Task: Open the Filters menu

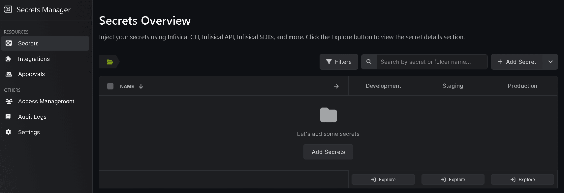Action: [339, 62]
